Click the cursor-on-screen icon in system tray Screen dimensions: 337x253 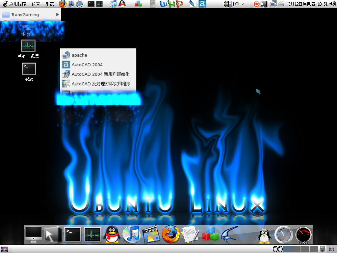tap(264, 4)
